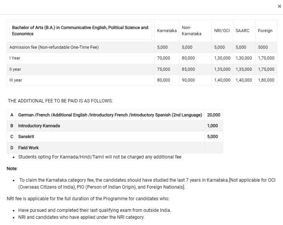Click the Sanskrit additional fee row
Viewport: 283px width, 225px height.
pyautogui.click(x=26, y=136)
